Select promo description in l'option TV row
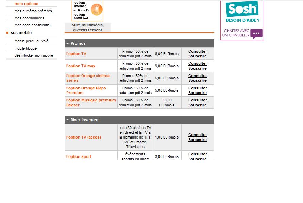Screen dimensions: 303x203 135,54
